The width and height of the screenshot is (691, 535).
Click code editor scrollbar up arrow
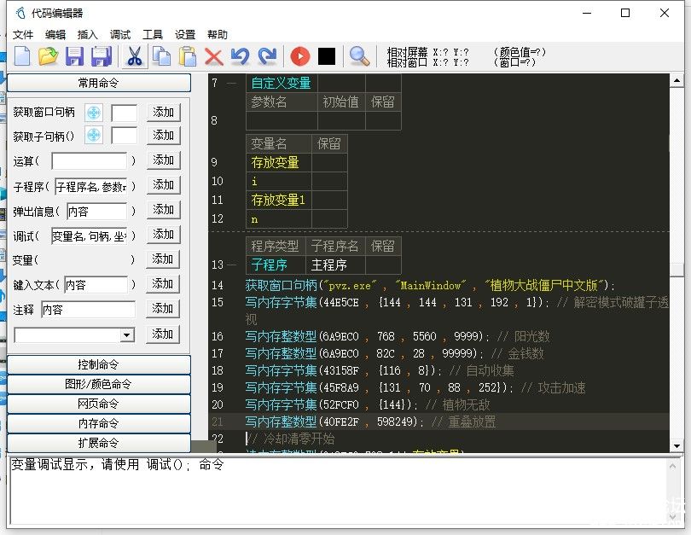[x=676, y=81]
